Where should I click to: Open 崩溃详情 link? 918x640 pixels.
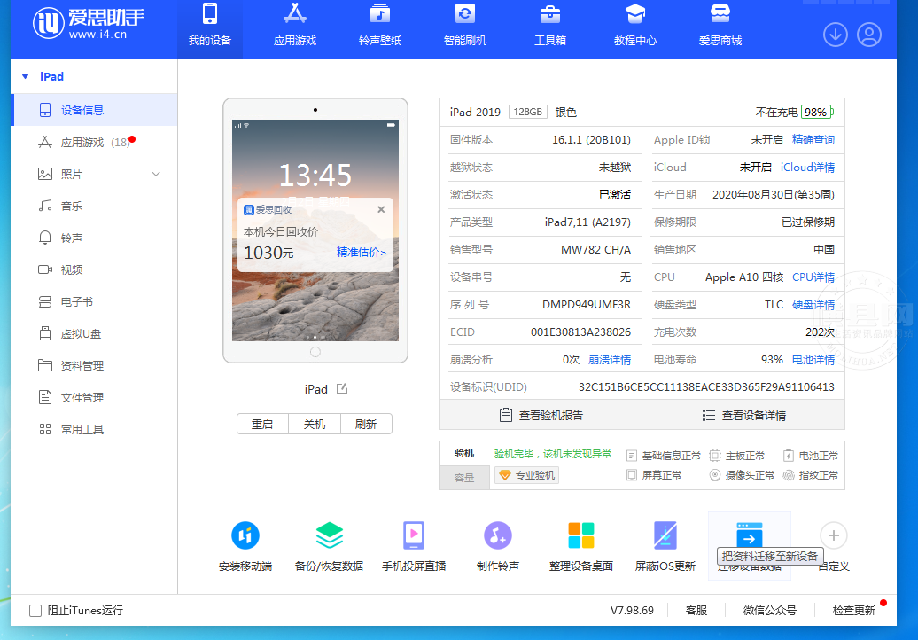610,360
